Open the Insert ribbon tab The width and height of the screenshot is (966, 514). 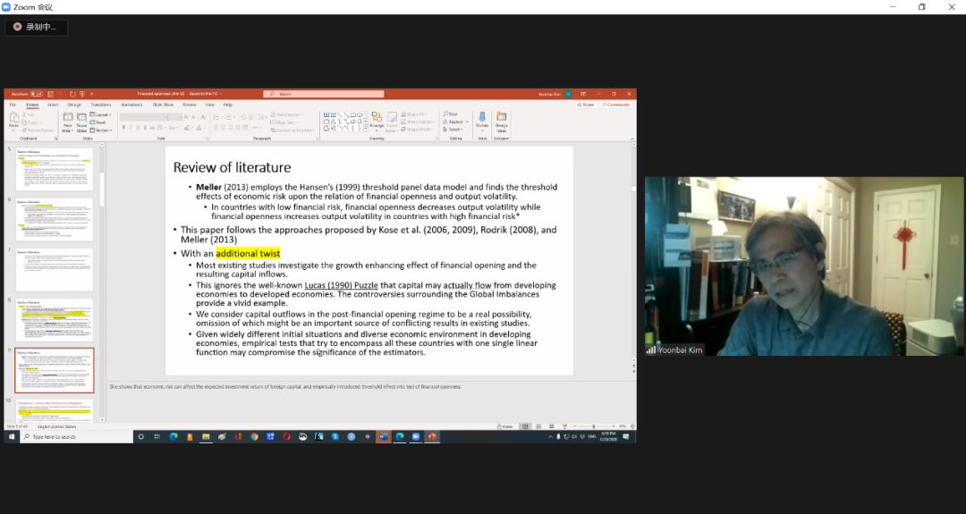53,105
